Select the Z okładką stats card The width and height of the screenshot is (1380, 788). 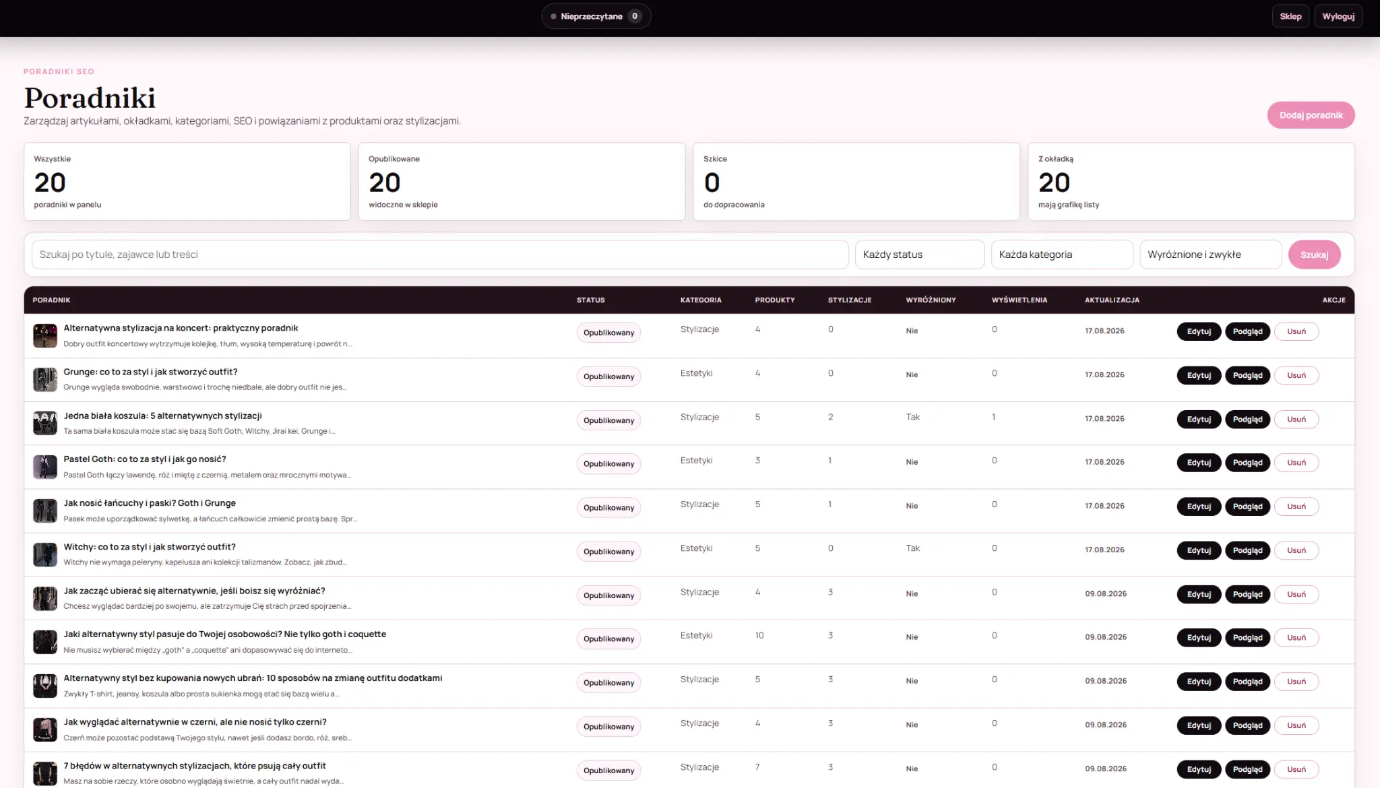[1191, 181]
